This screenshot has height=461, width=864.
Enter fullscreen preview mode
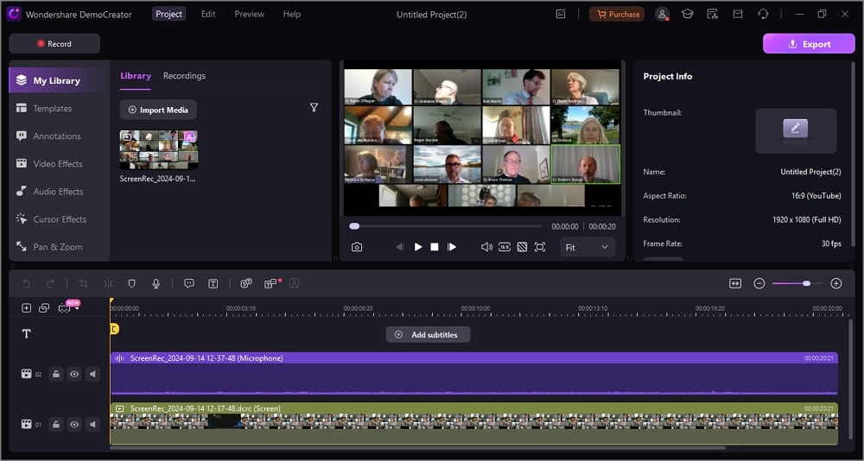[x=540, y=247]
